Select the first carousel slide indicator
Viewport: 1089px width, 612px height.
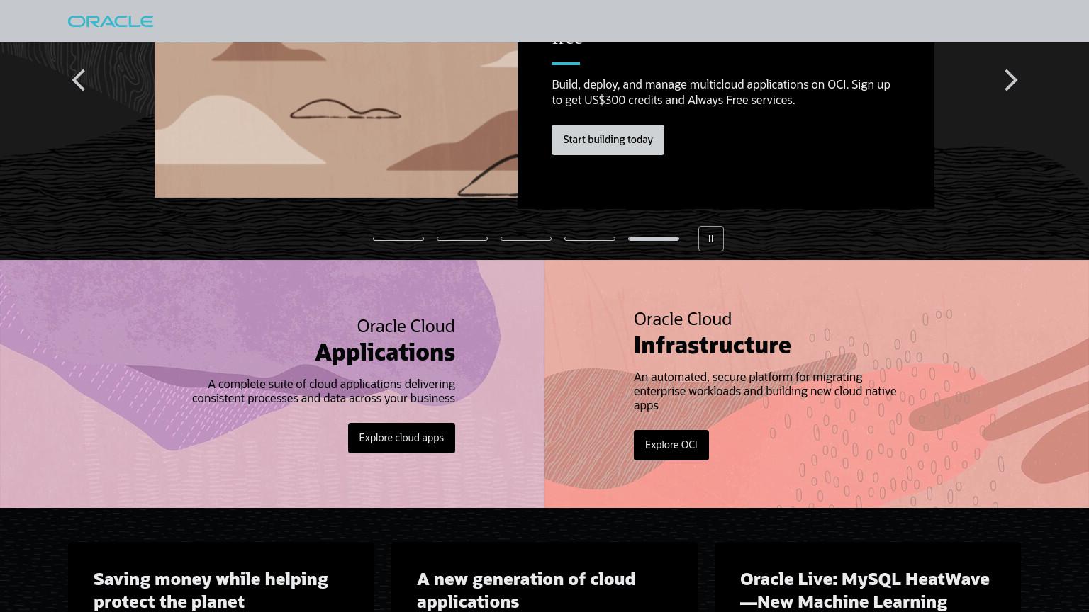click(x=398, y=239)
